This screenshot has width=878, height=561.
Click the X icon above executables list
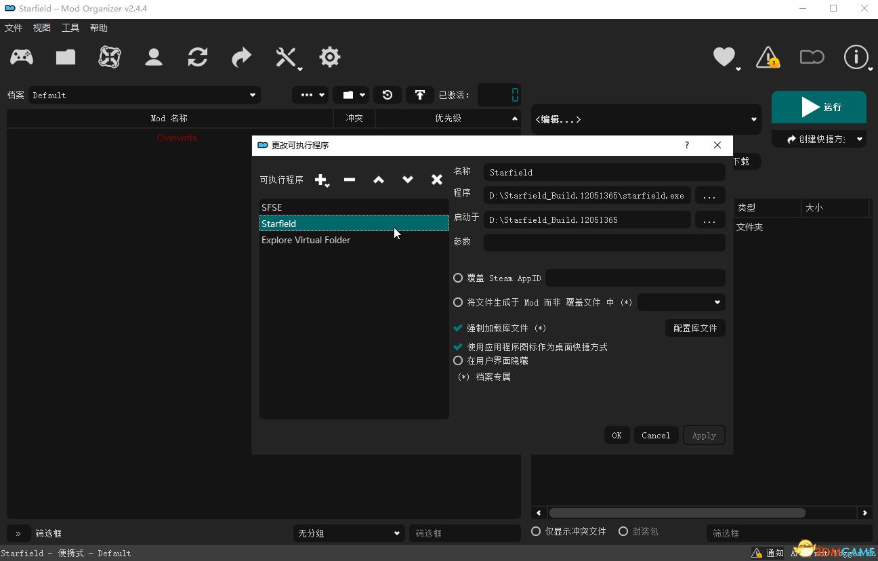click(437, 180)
